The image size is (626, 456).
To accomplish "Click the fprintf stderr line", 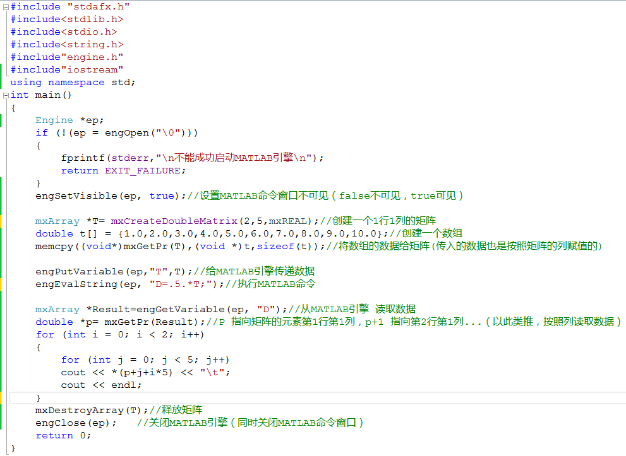I will coord(192,158).
